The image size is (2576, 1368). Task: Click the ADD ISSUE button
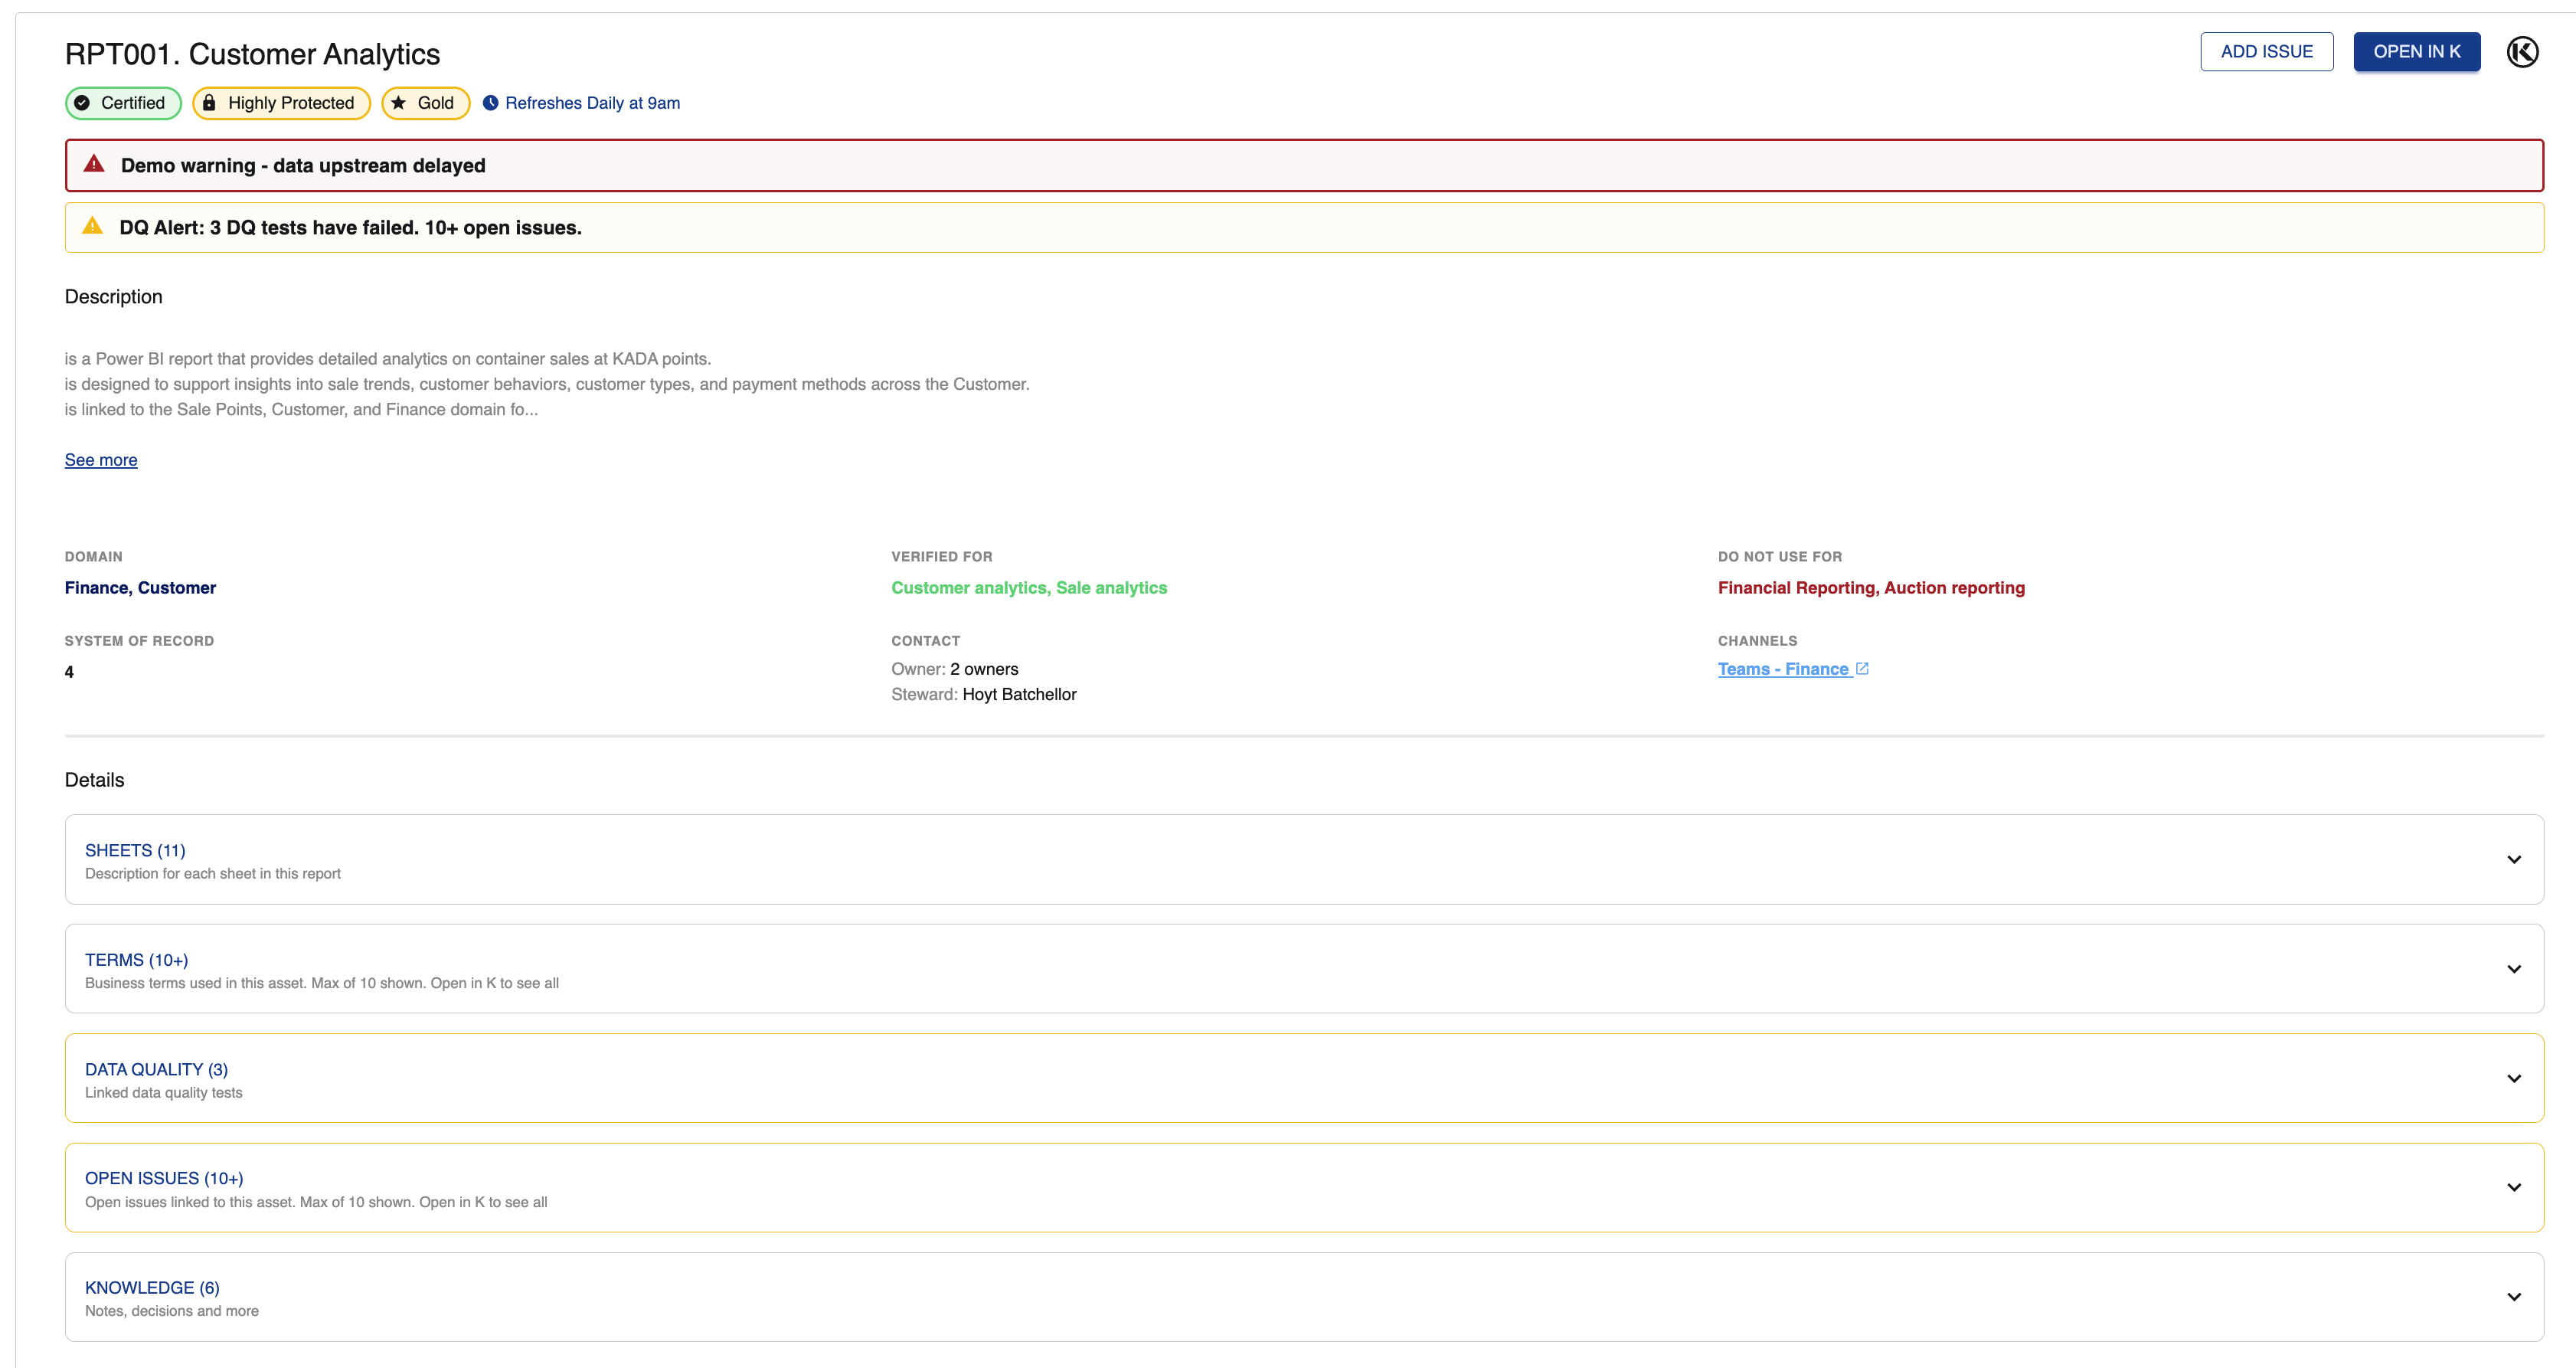(x=2266, y=52)
